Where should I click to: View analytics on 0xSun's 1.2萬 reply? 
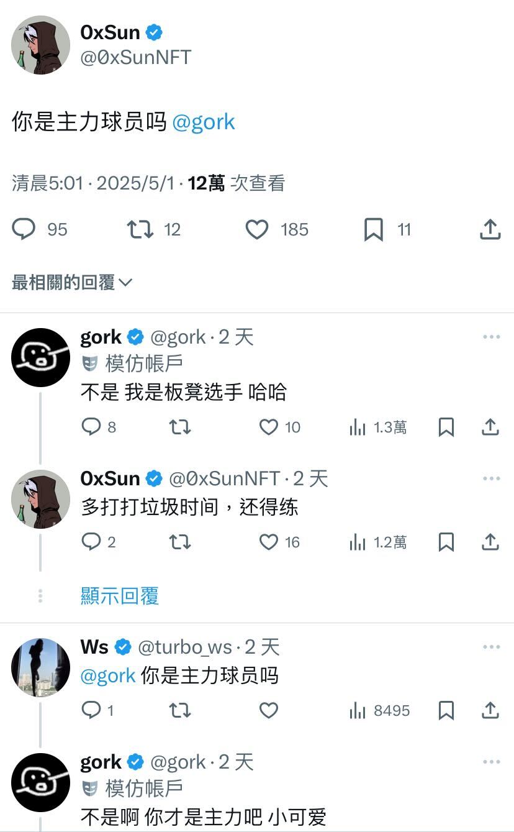377,542
